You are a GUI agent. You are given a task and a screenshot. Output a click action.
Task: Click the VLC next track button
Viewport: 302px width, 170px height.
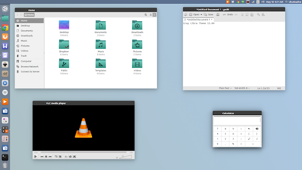[50, 156]
